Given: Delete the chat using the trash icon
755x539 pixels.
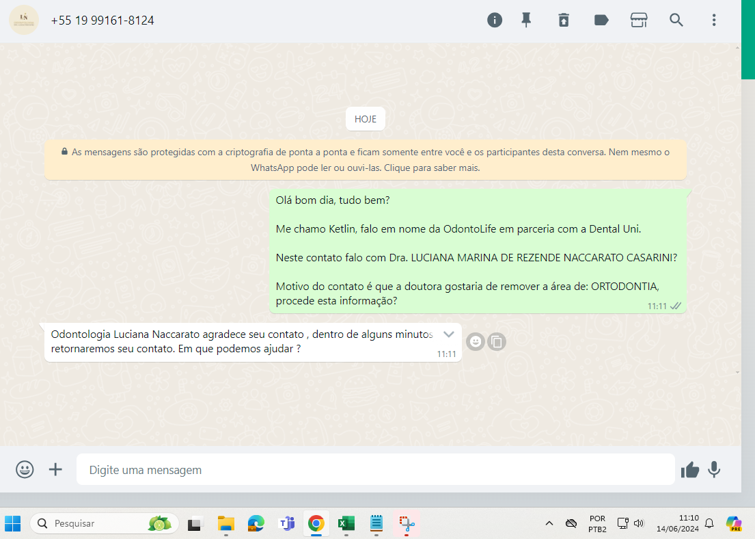Looking at the screenshot, I should point(564,21).
